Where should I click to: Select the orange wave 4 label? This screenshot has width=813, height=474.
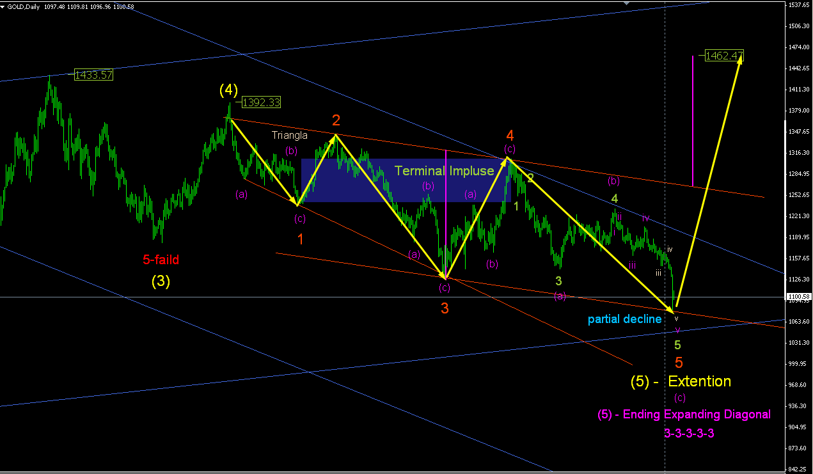click(x=510, y=135)
